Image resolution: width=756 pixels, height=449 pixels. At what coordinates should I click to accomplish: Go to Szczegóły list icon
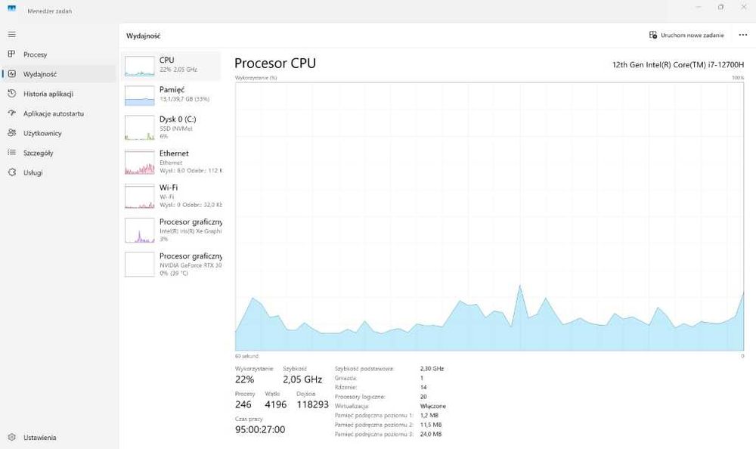click(11, 153)
